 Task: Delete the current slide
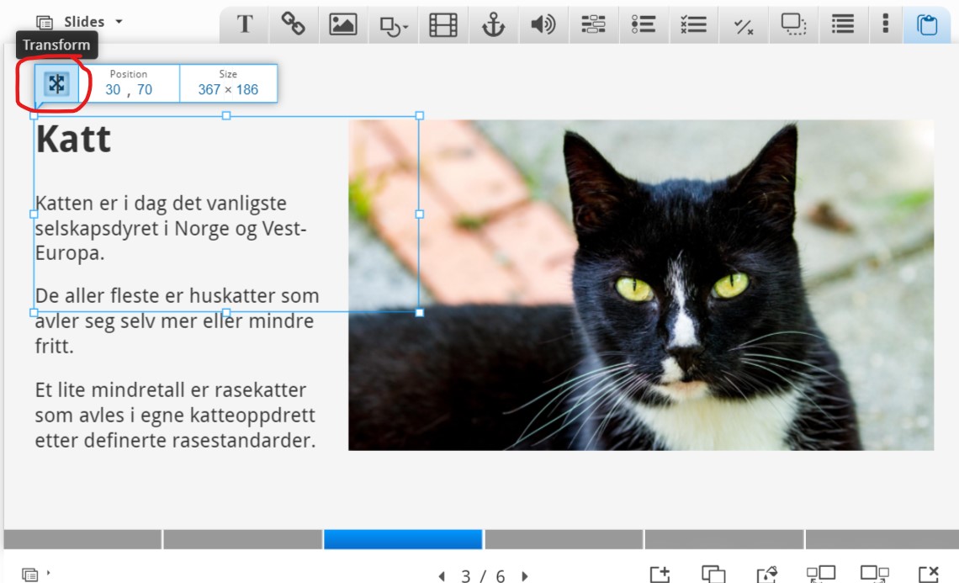pyautogui.click(x=929, y=574)
